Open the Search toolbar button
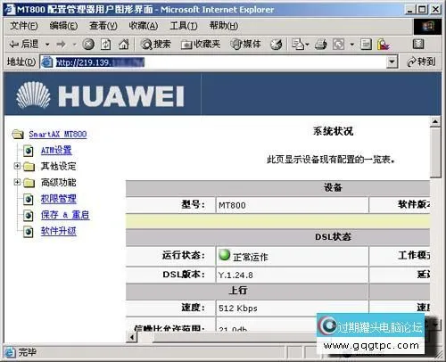 tap(155, 45)
